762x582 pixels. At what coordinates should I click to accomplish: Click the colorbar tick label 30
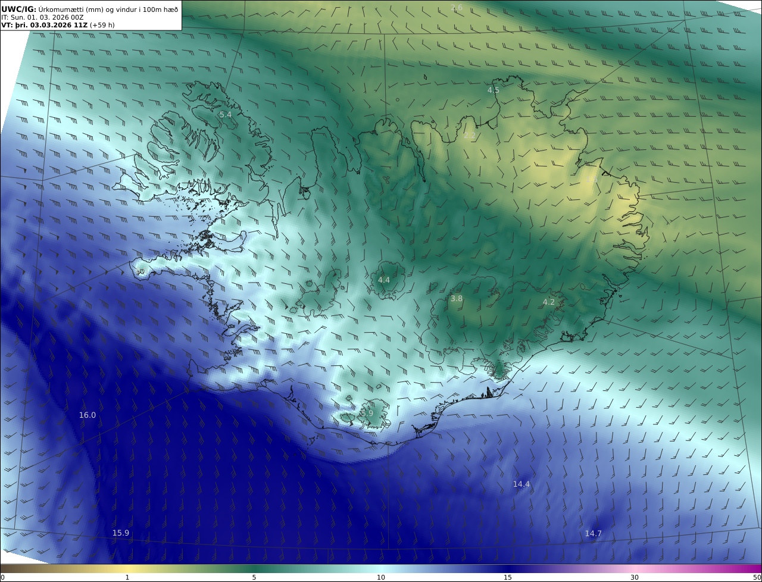click(635, 577)
